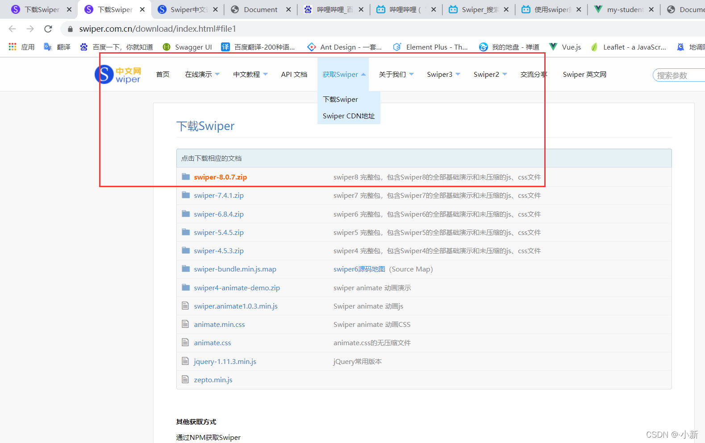
Task: Click folder icon beside swiper-7.4.1.zip
Action: (186, 195)
